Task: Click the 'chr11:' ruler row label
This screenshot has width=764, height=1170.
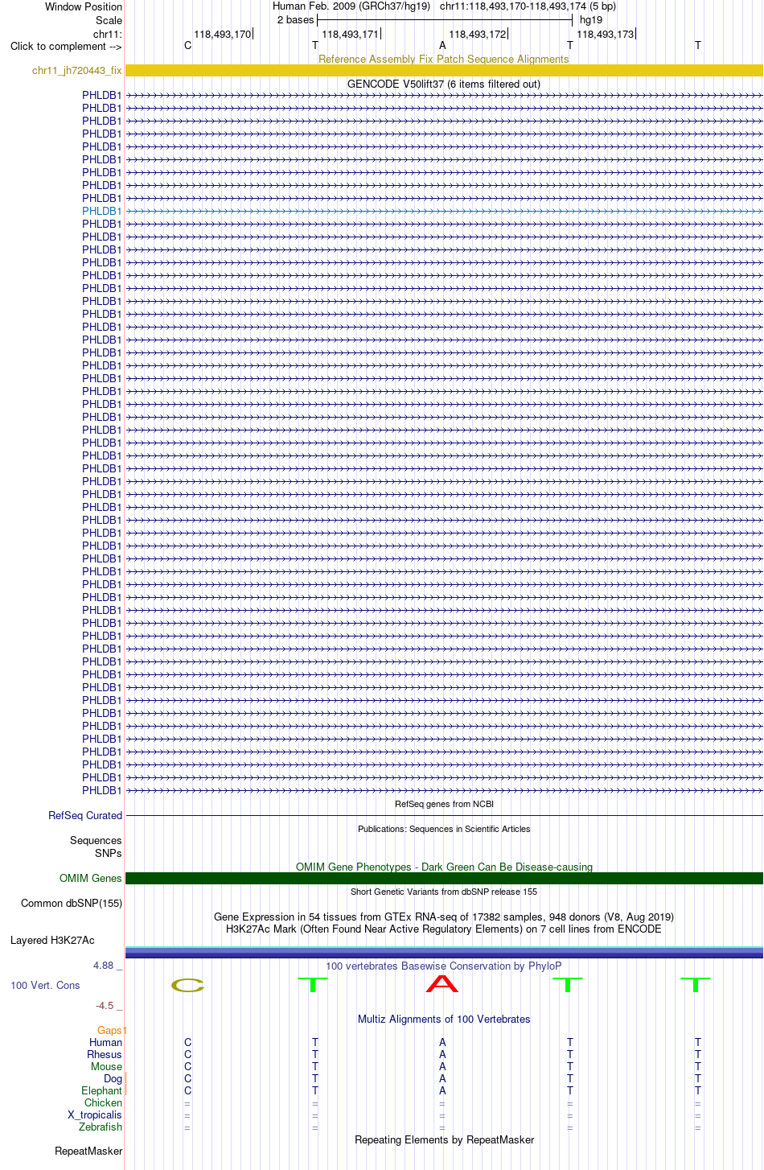Action: 108,34
